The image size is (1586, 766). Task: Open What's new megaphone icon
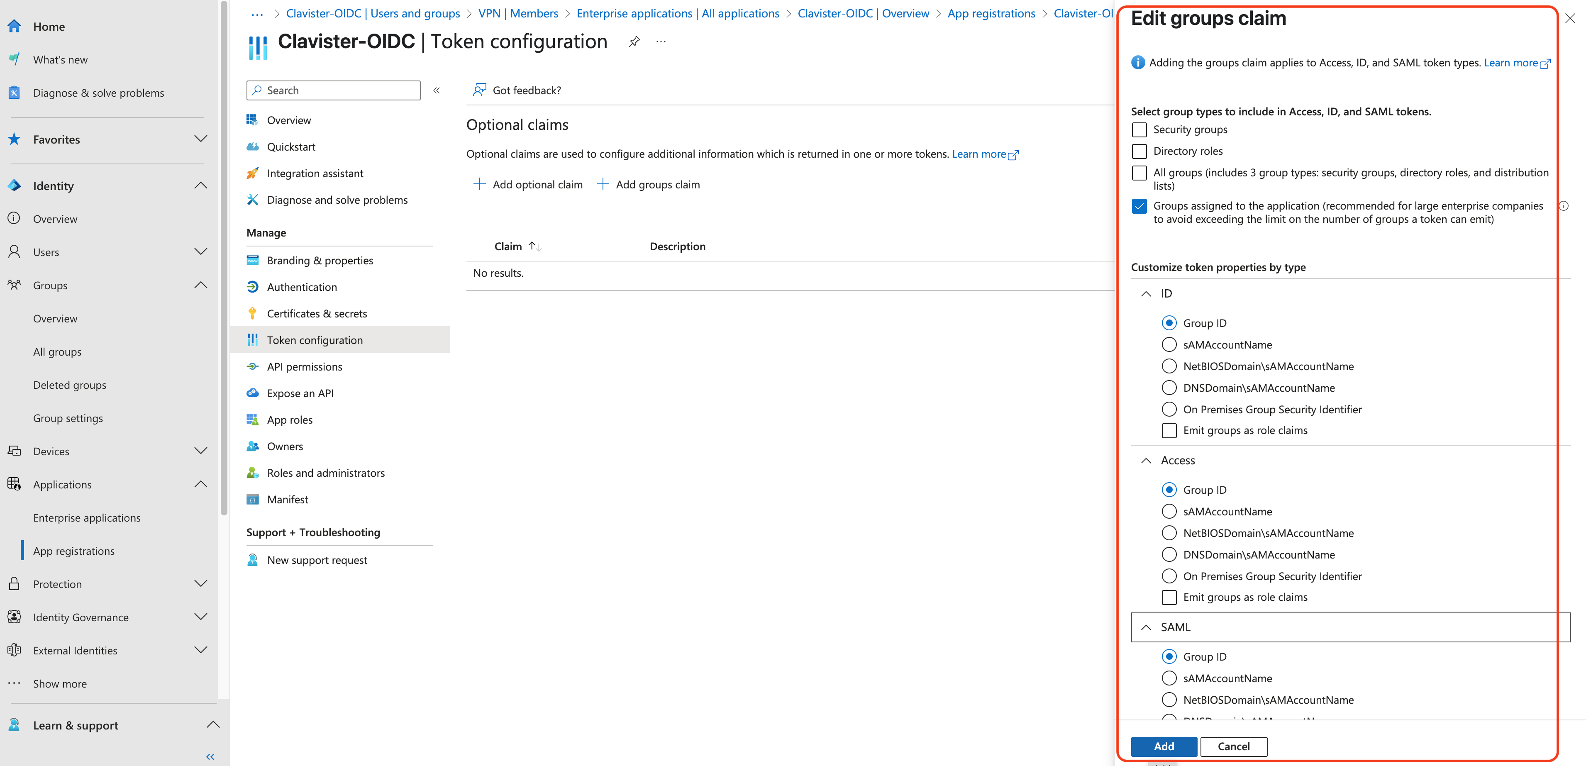pos(14,60)
